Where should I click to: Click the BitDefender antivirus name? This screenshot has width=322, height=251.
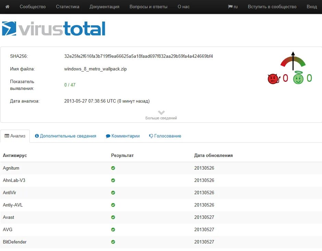15,242
